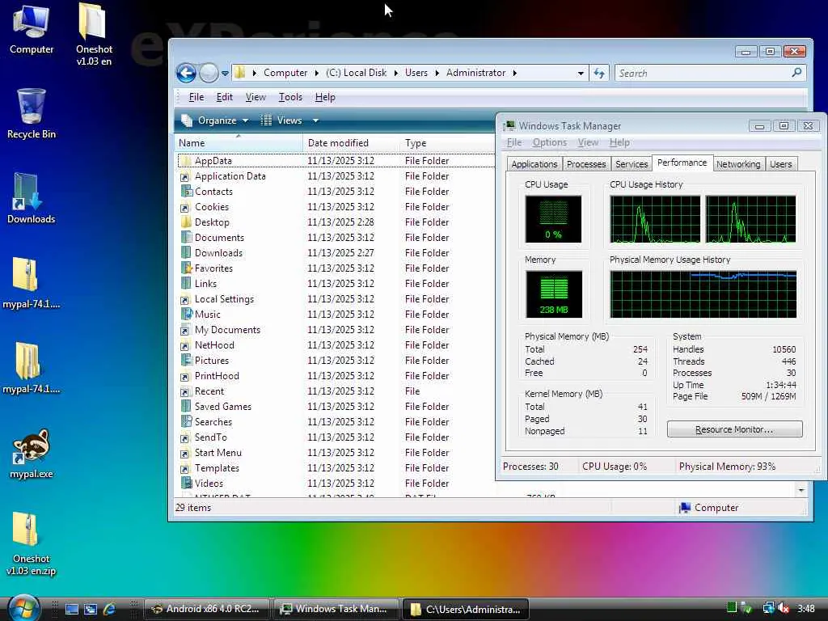Image resolution: width=828 pixels, height=621 pixels.
Task: Switch to the Networking tab
Action: 738,164
